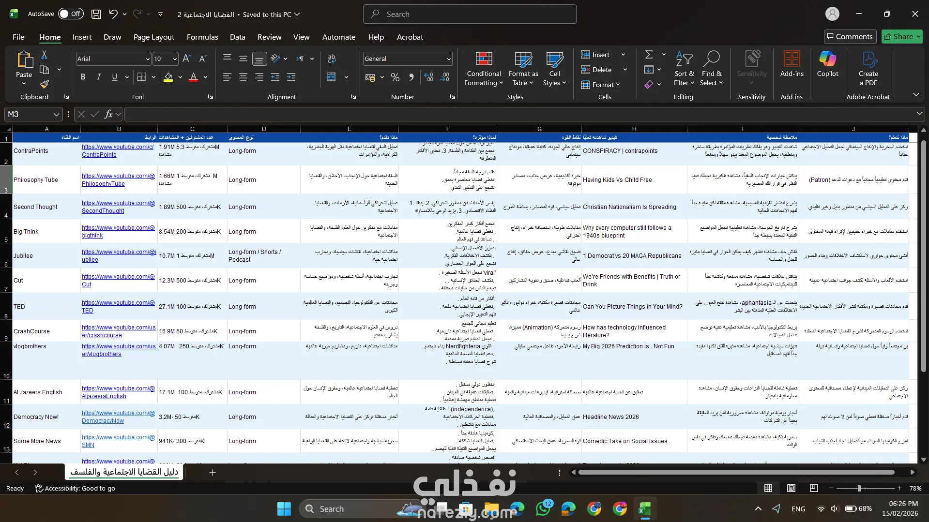
Task: Click in the title bar Search box
Action: click(x=470, y=14)
